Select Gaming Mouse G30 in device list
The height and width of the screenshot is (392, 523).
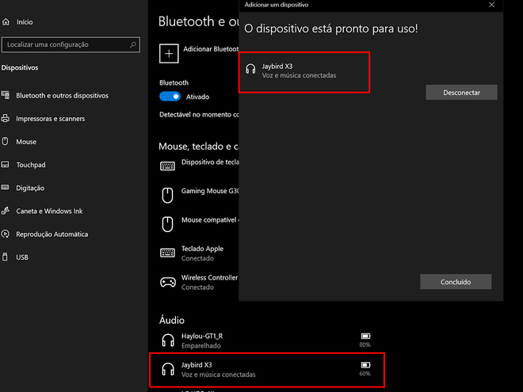(x=210, y=191)
